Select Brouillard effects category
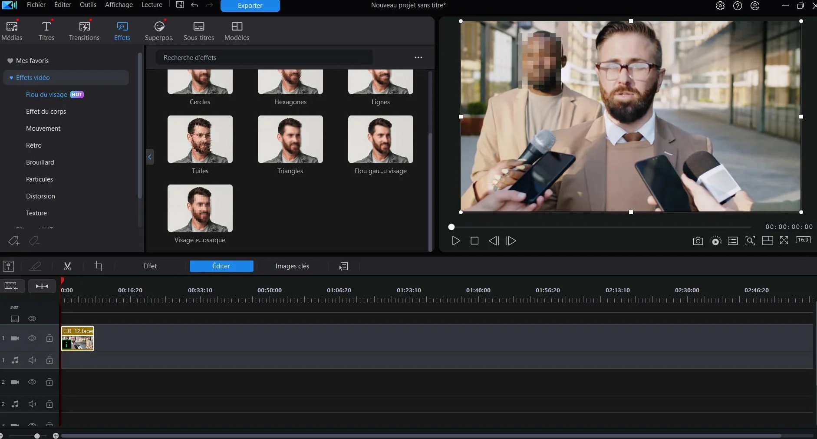817x439 pixels. (x=40, y=162)
